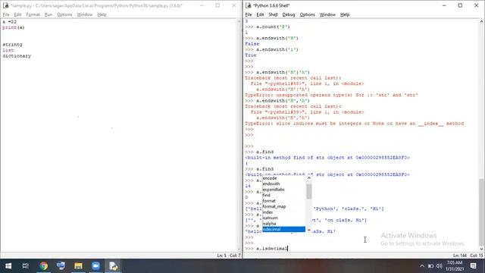This screenshot has width=485, height=273.
Task: Click 'a =22' line in editor
Action: 9,22
